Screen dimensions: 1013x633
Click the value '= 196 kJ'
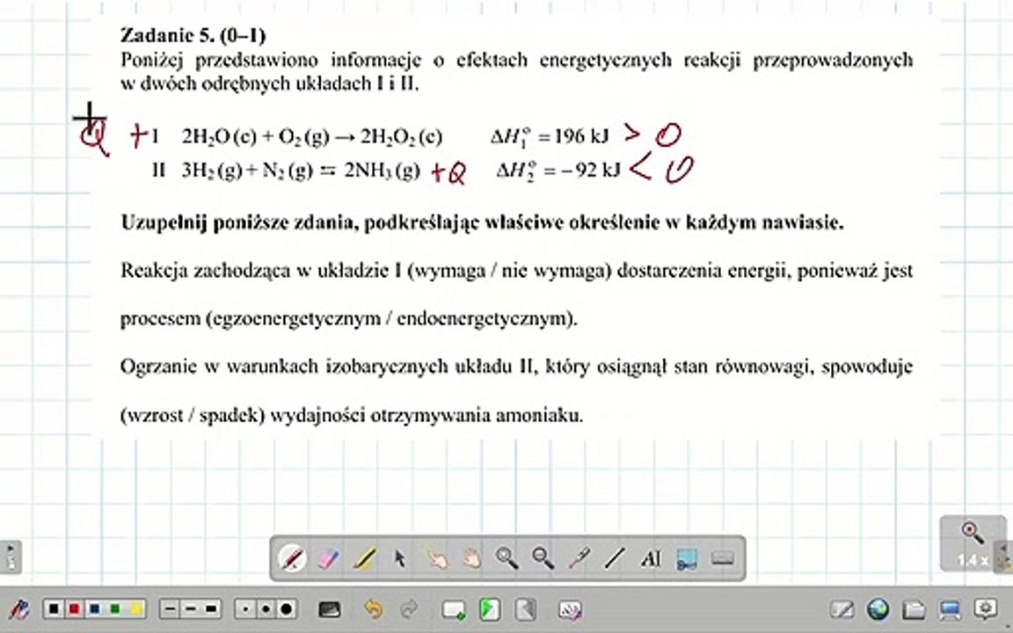572,136
